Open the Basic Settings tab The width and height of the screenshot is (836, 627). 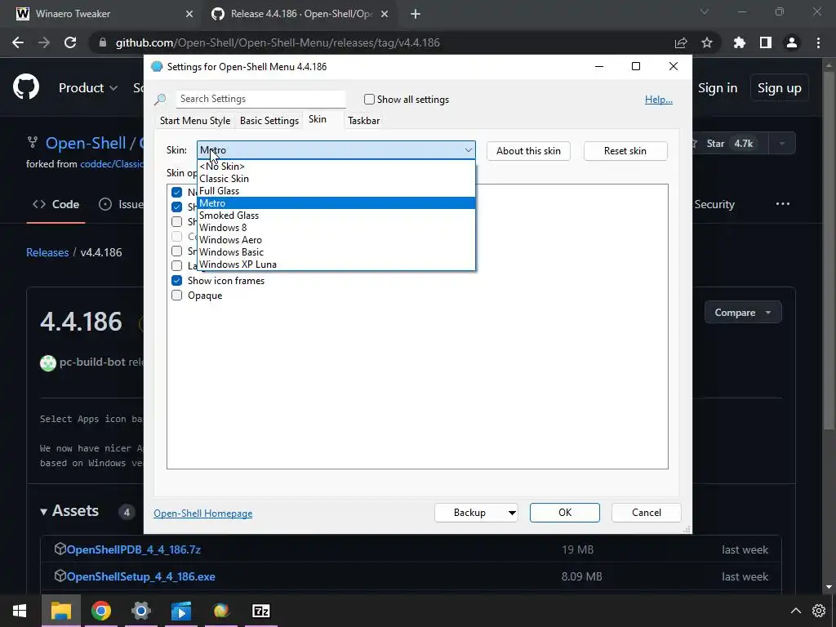269,121
